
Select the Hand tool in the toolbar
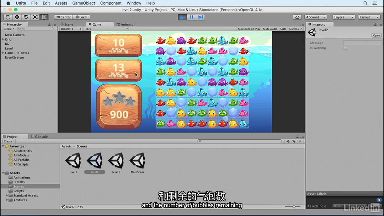coord(8,17)
